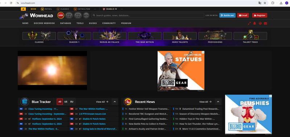Expand the ellipsis after CATACLYSM

(95, 9)
